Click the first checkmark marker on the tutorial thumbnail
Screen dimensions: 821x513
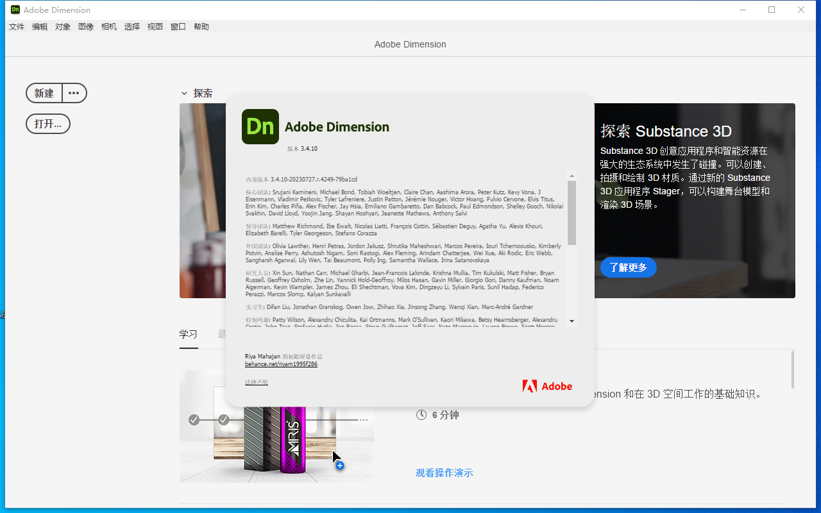[194, 419]
